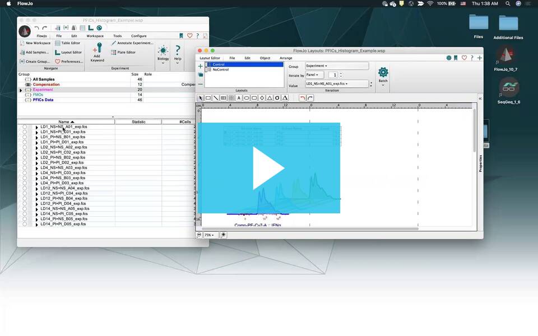Click the red undo arrow in layout toolbar

tap(302, 98)
